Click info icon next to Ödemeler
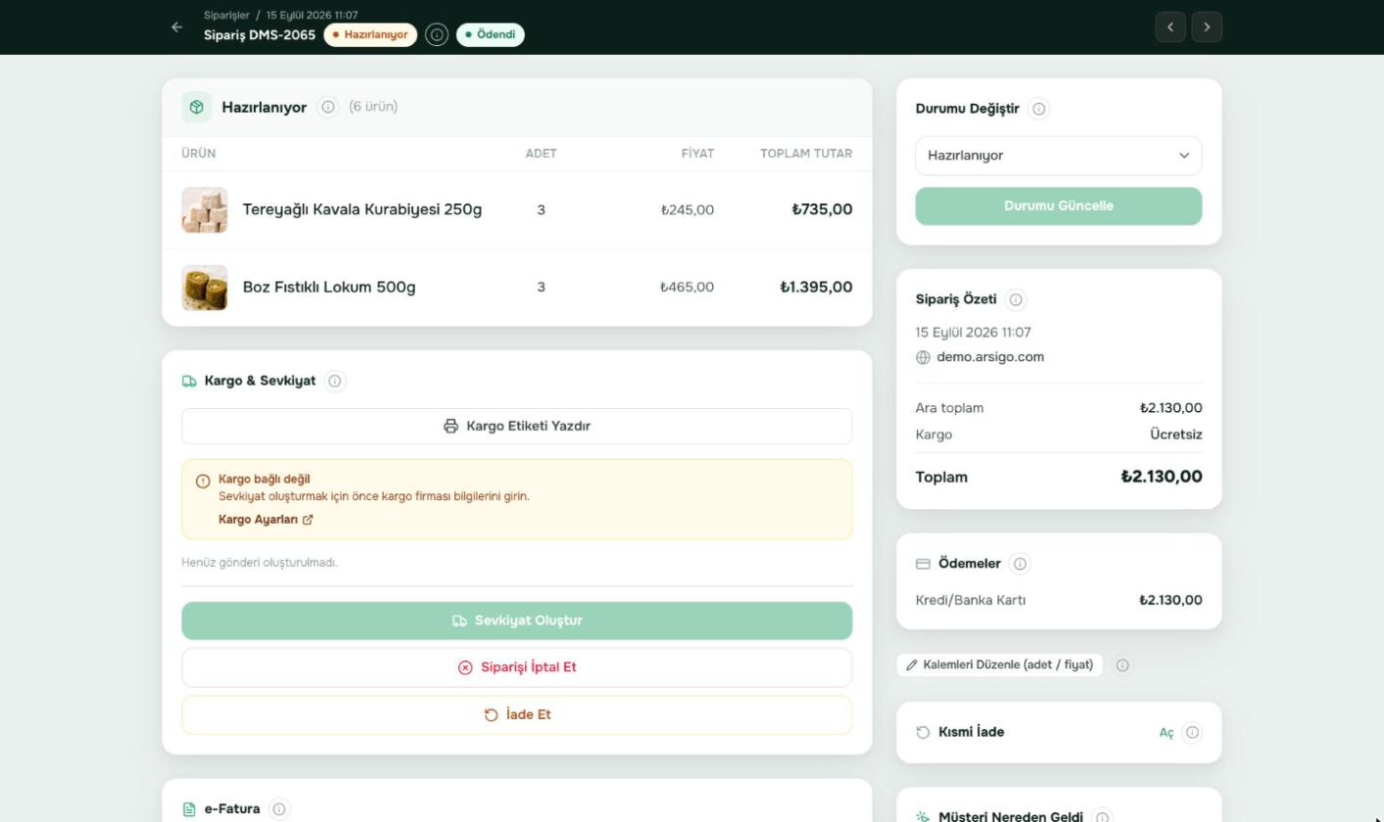Image resolution: width=1384 pixels, height=822 pixels. point(1021,564)
